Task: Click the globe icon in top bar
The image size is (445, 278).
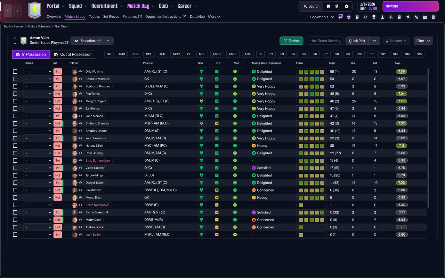Action: click(x=337, y=6)
